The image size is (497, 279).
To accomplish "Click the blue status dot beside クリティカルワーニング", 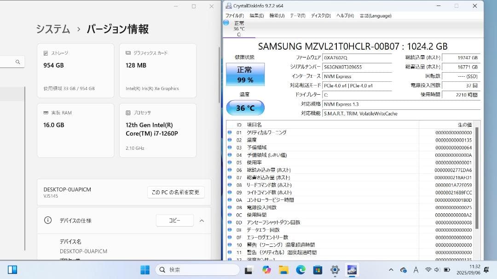I will 230,132.
